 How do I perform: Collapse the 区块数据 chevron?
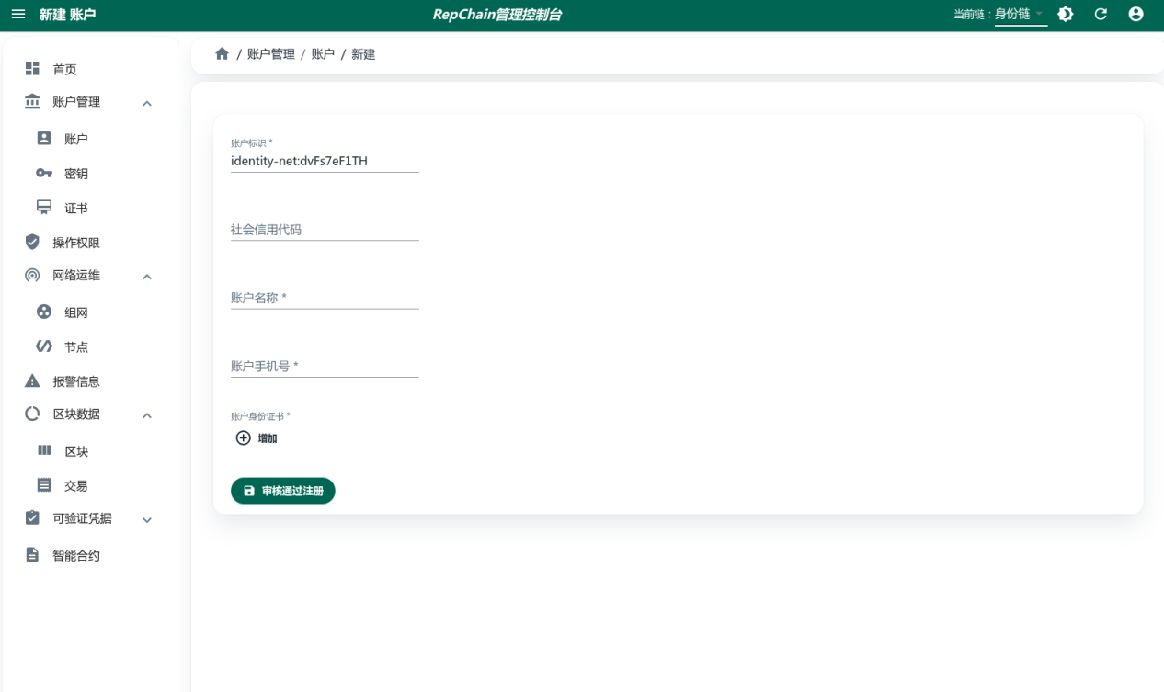point(147,415)
